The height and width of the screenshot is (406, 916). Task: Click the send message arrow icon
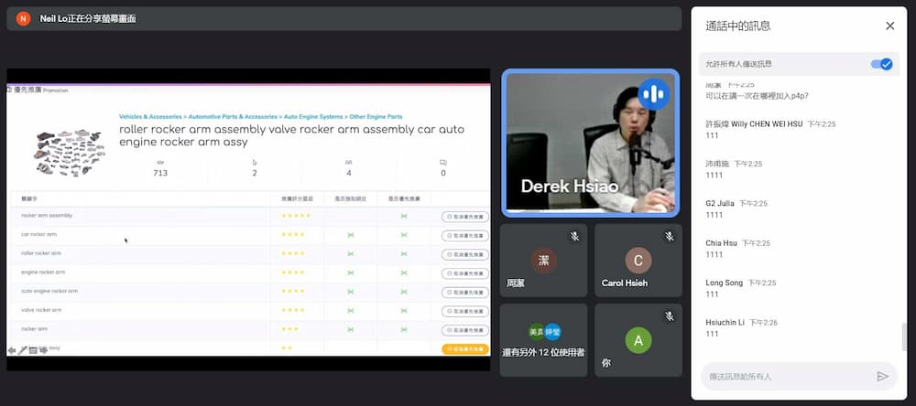click(882, 376)
